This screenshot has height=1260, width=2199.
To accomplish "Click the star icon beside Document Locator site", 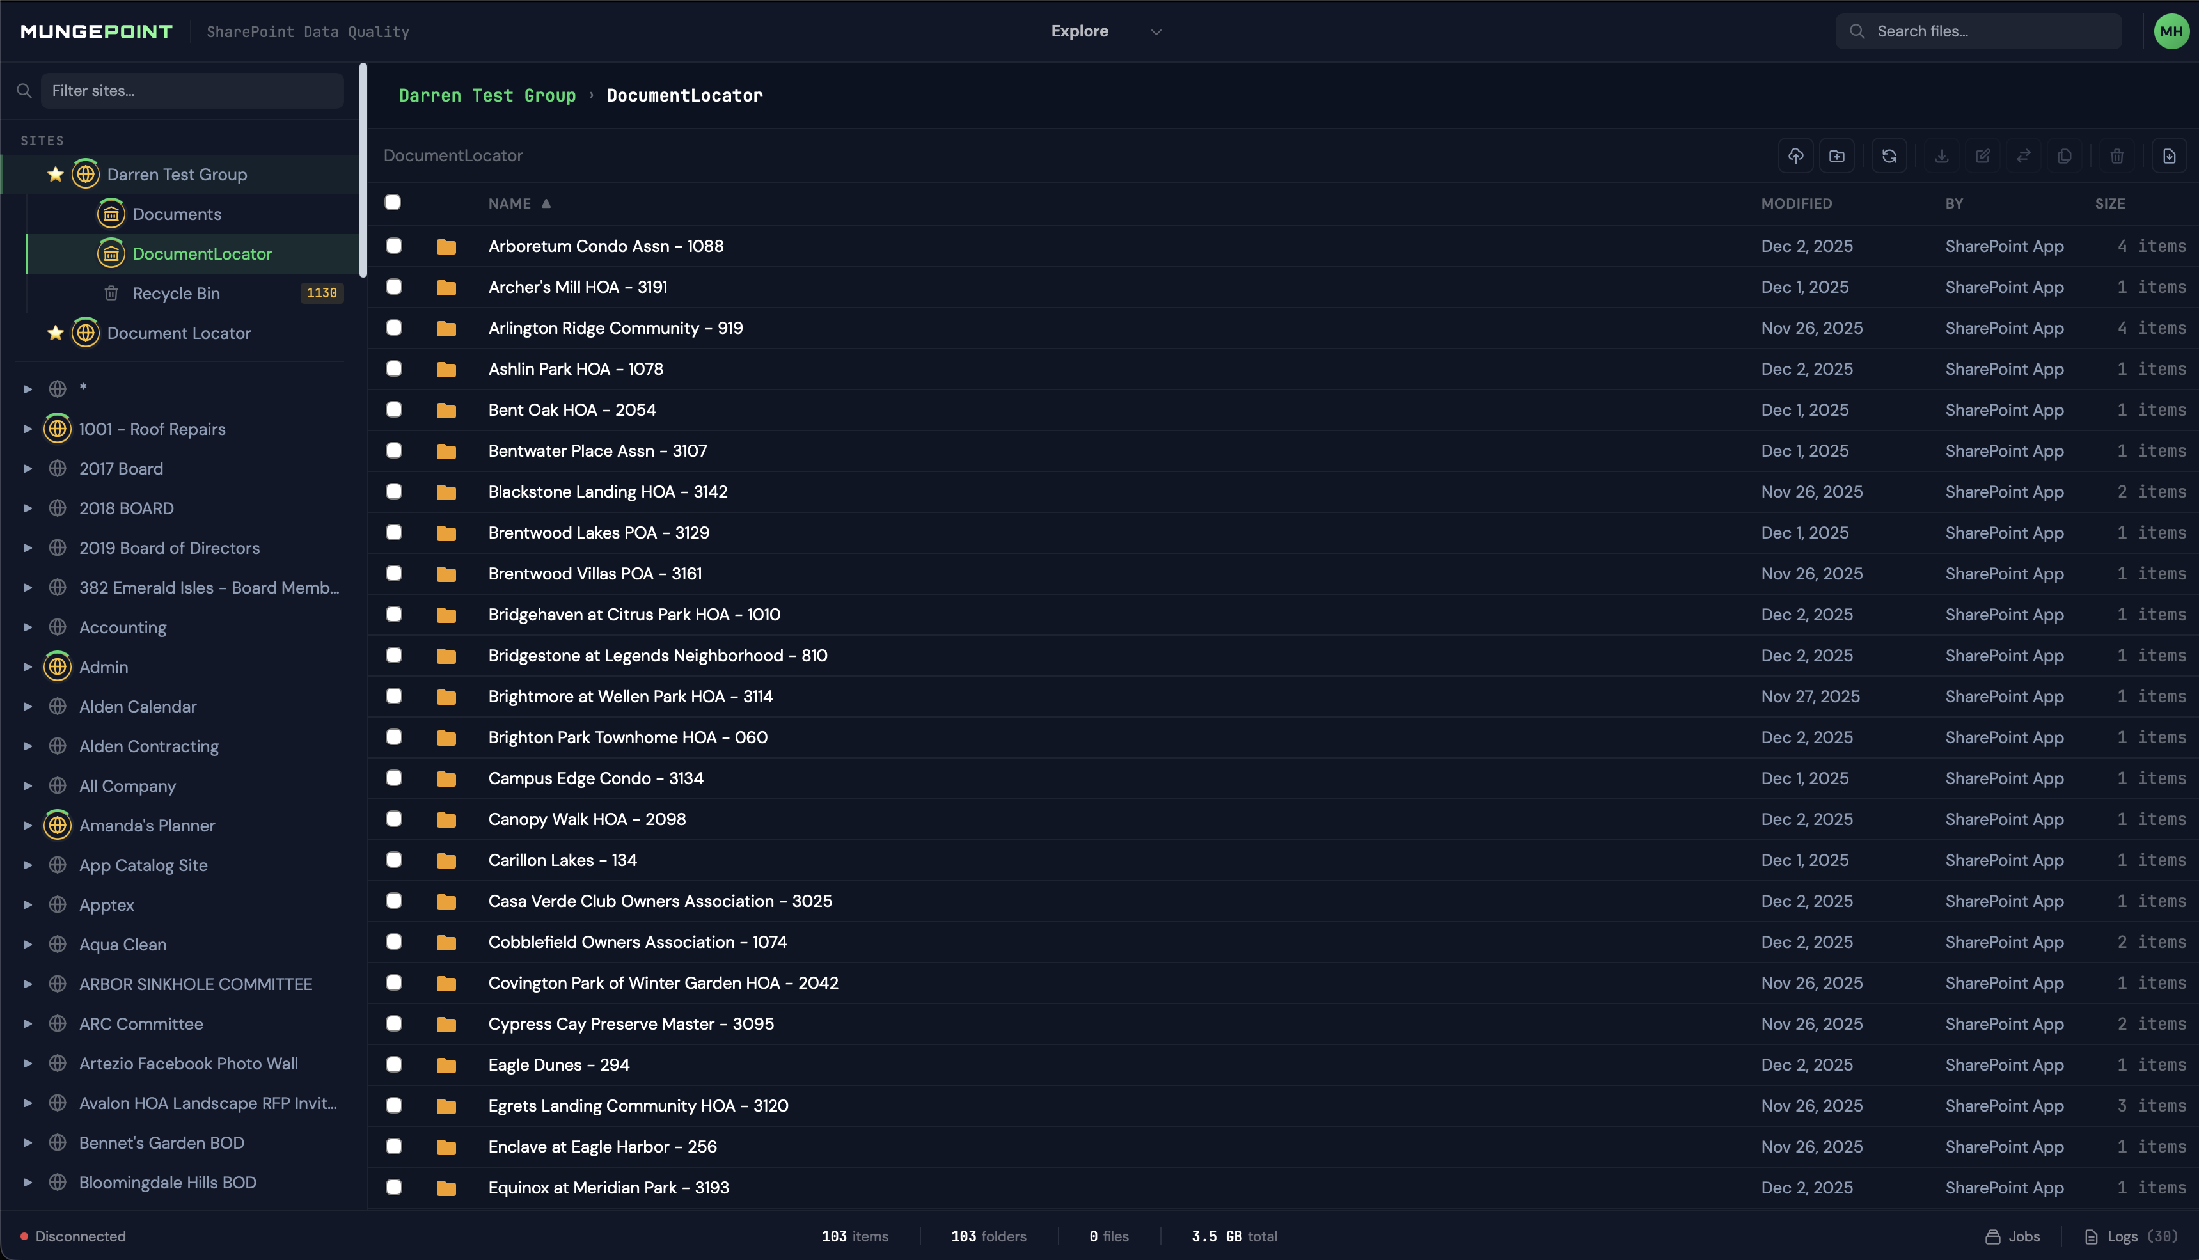I will pyautogui.click(x=56, y=333).
